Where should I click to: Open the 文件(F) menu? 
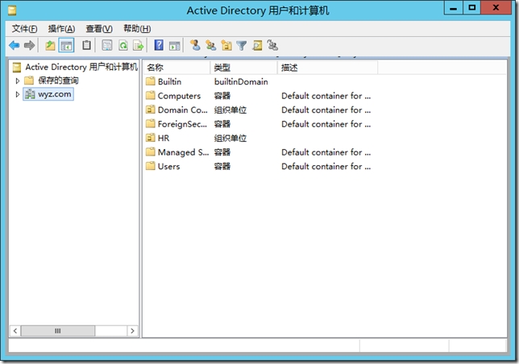point(24,29)
